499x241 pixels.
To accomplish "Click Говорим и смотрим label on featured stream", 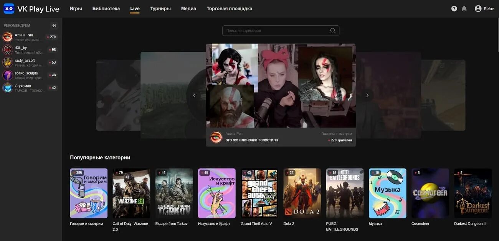I will point(337,134).
